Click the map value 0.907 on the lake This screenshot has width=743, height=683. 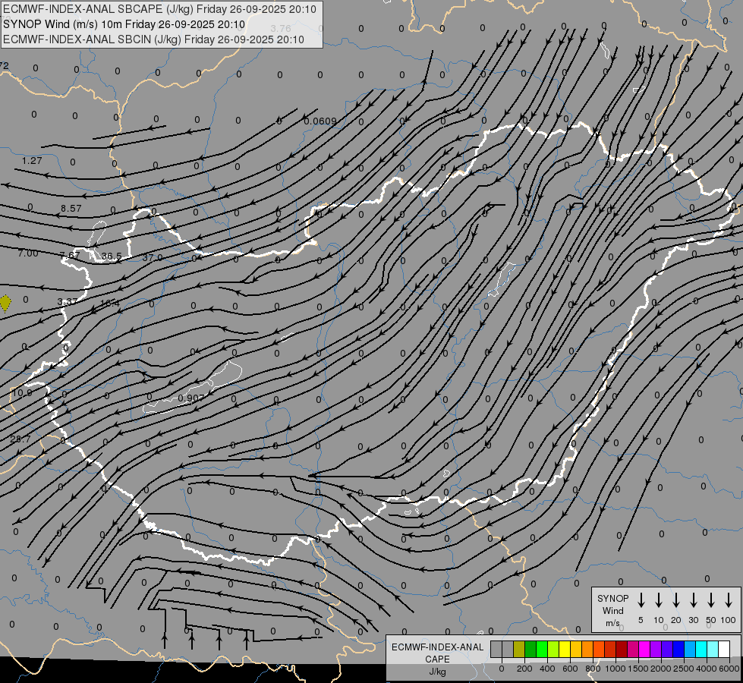pyautogui.click(x=190, y=398)
